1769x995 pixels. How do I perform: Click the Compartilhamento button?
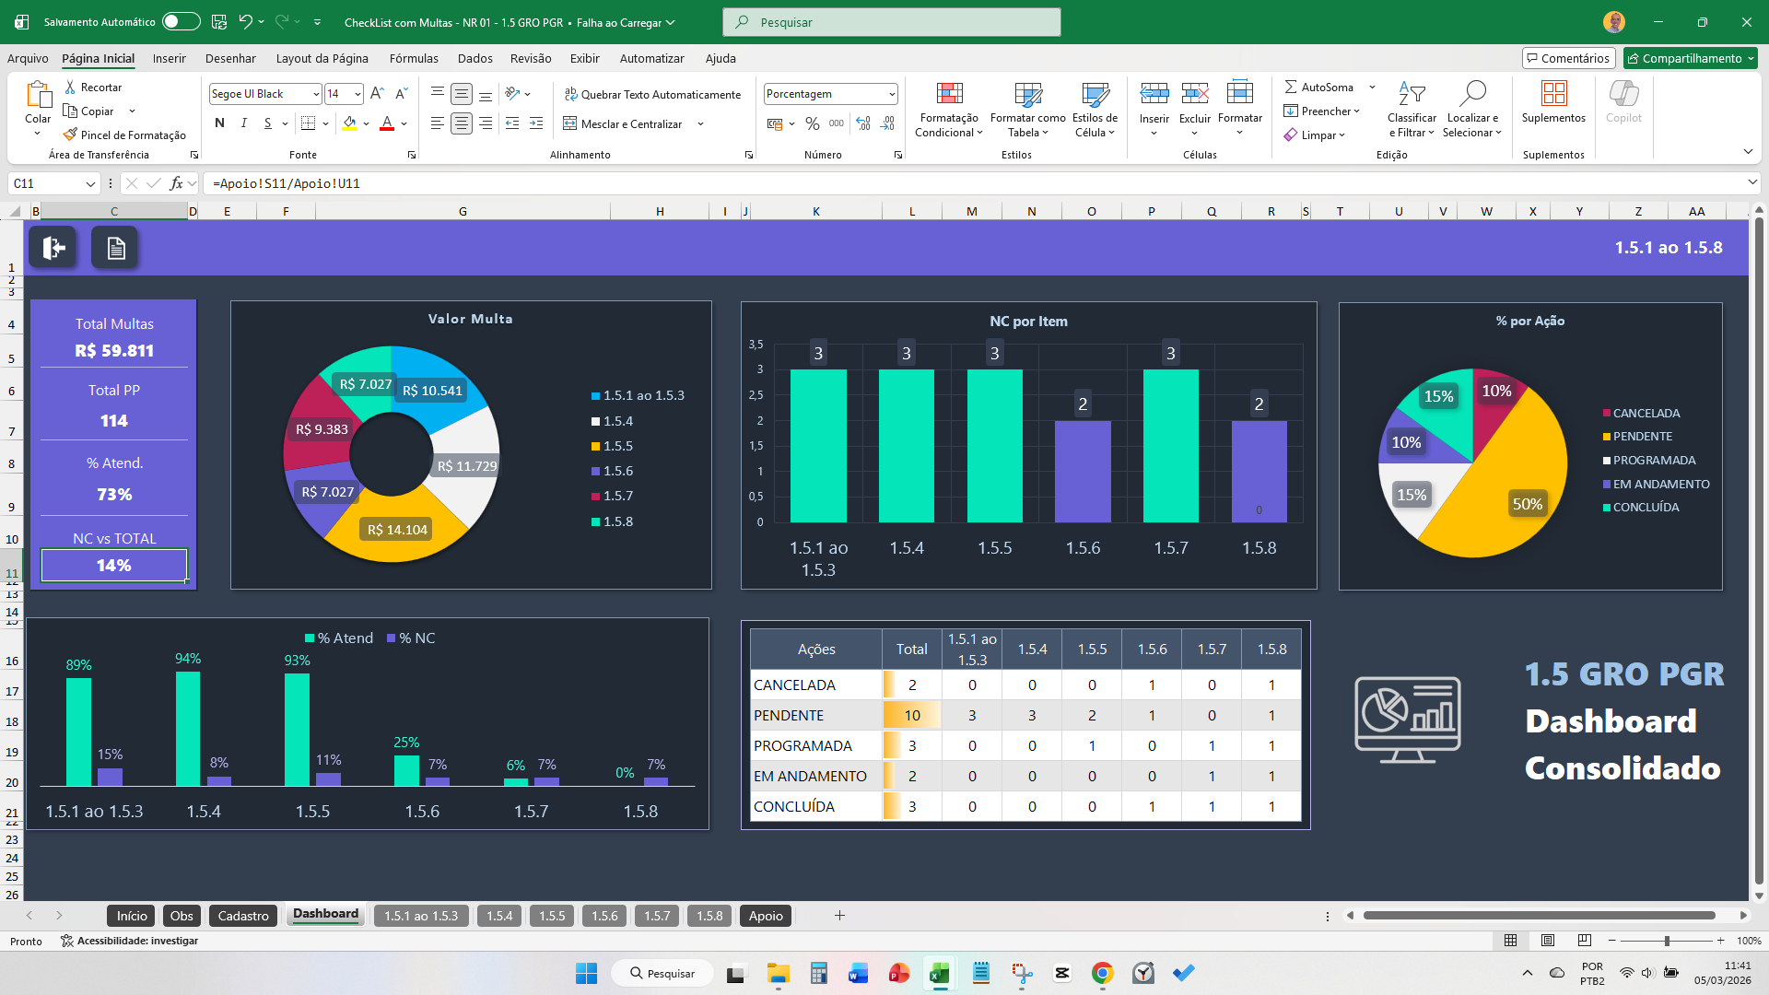pos(1691,58)
